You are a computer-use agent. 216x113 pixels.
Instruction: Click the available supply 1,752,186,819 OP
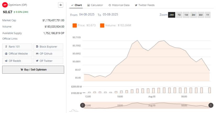[x=54, y=33]
